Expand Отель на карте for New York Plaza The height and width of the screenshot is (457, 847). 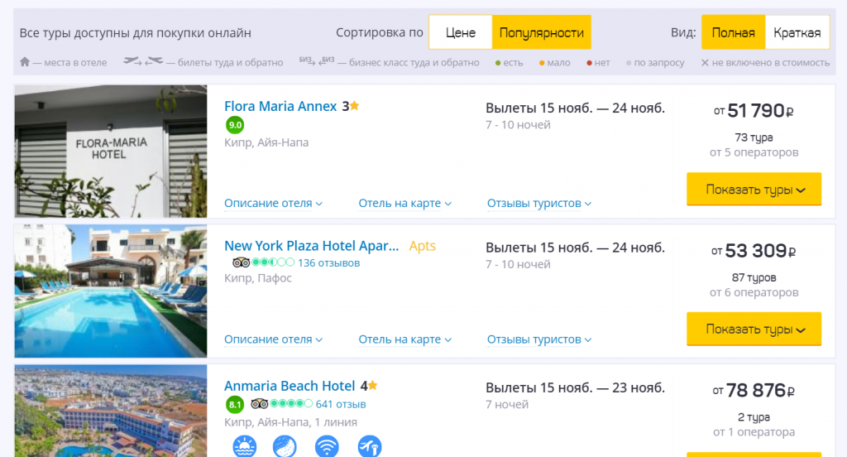click(405, 339)
